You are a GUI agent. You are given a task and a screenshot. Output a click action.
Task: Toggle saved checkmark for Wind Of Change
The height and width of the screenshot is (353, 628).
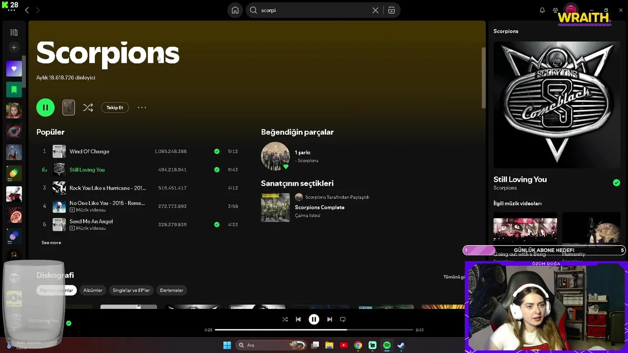click(217, 151)
